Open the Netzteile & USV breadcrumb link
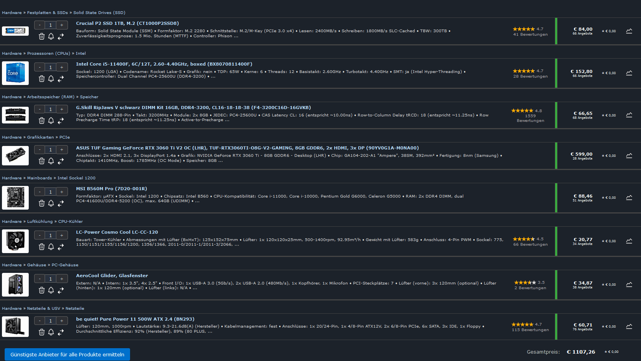The width and height of the screenshot is (641, 361). (43, 309)
